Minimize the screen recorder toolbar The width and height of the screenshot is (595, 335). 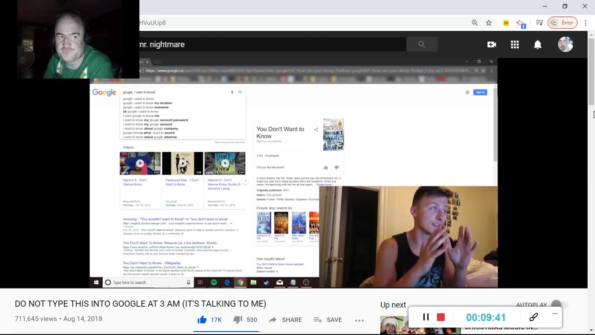555,314
